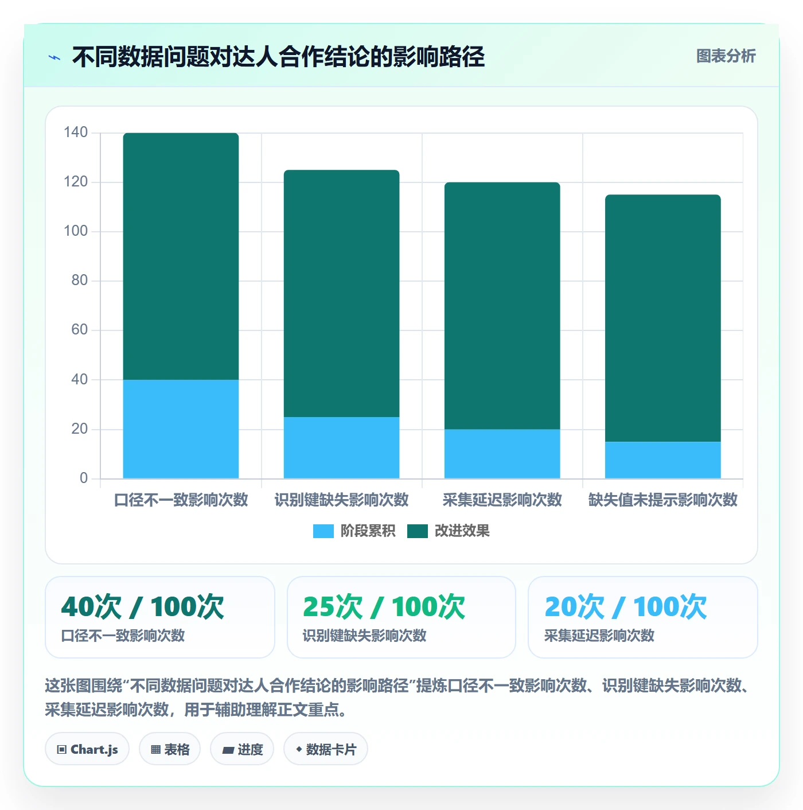Click the grid icon in the 表格 chip

[155, 750]
